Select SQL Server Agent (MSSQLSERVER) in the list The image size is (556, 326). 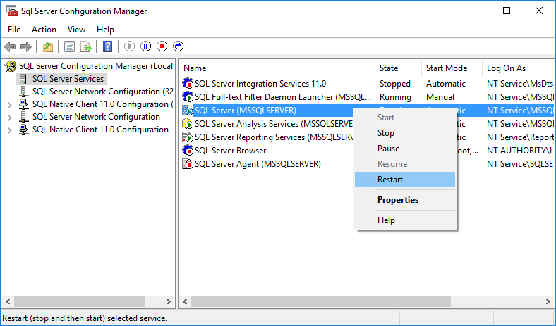(x=257, y=164)
